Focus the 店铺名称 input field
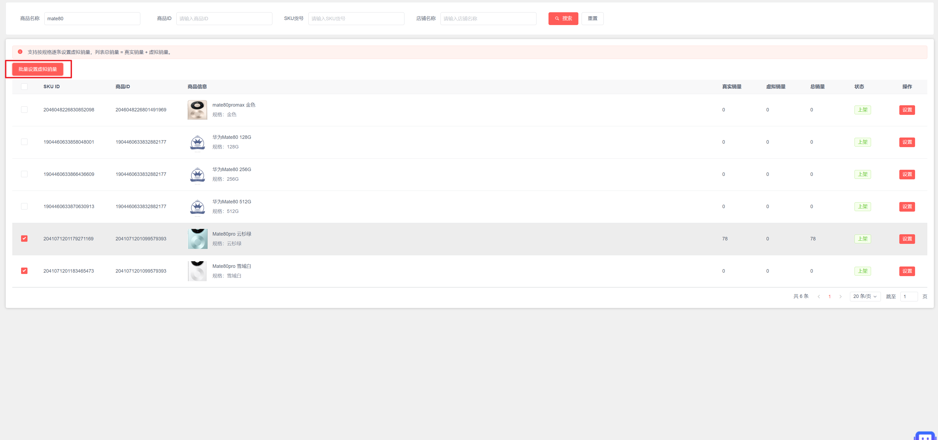The image size is (938, 440). click(488, 19)
